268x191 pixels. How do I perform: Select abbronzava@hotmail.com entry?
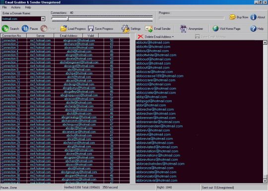pos(156,181)
